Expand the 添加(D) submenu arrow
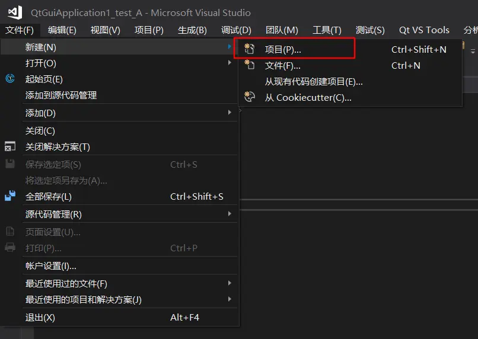 [x=230, y=113]
